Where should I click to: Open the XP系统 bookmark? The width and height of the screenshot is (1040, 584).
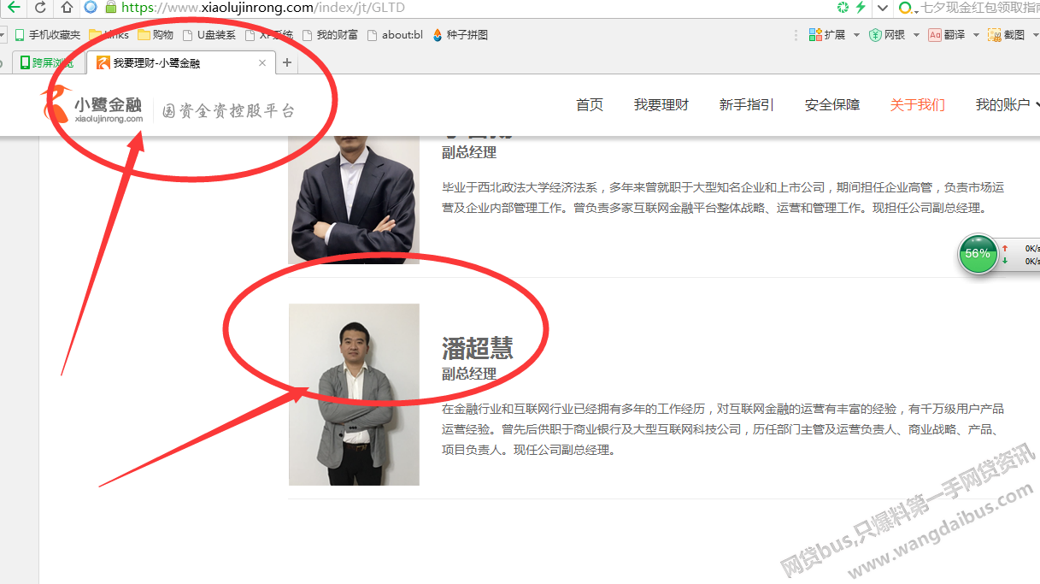[269, 35]
